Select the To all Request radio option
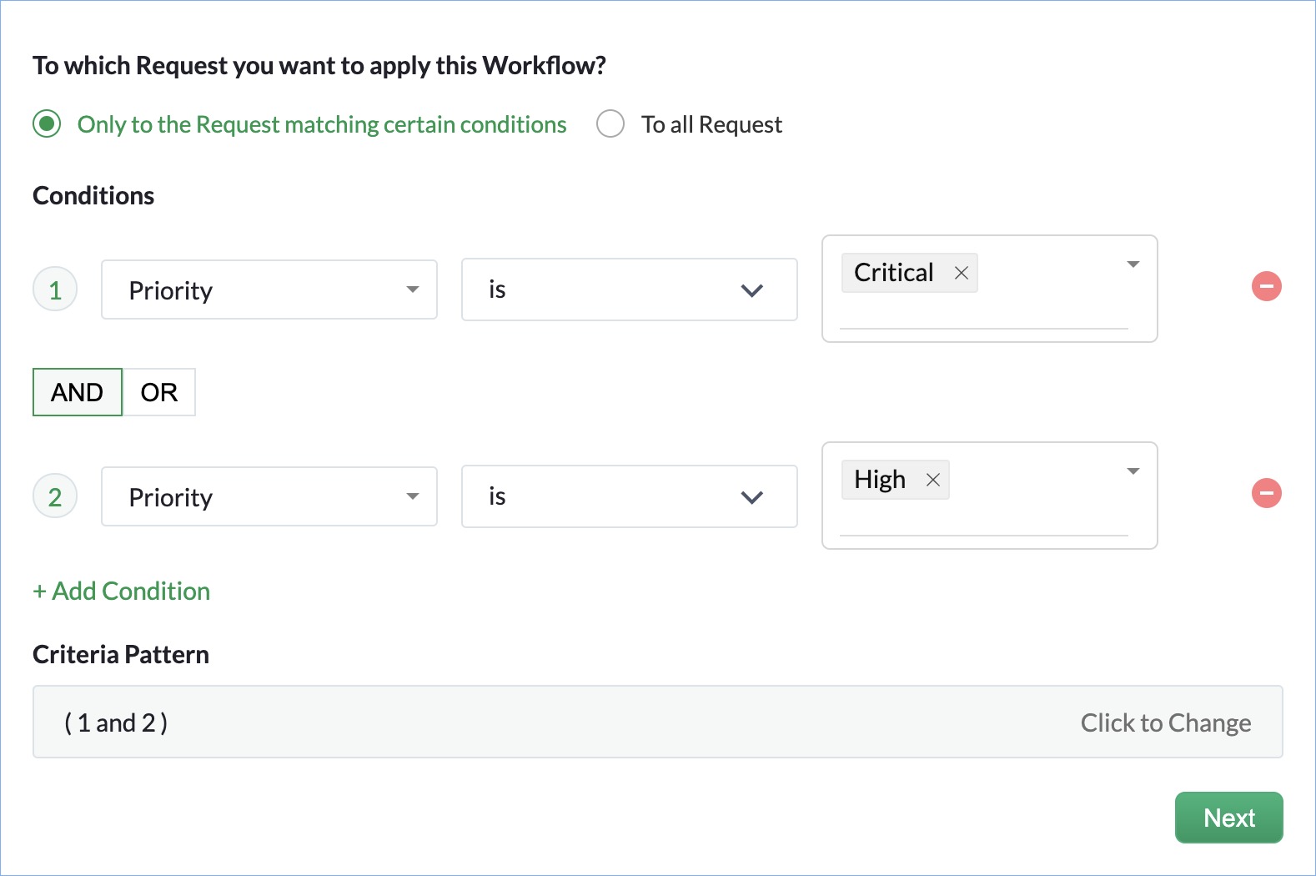1316x876 pixels. 610,124
